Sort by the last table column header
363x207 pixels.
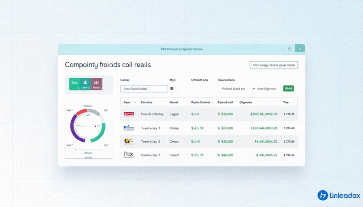pyautogui.click(x=286, y=102)
